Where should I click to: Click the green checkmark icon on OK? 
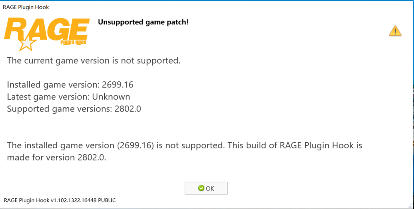(201, 188)
